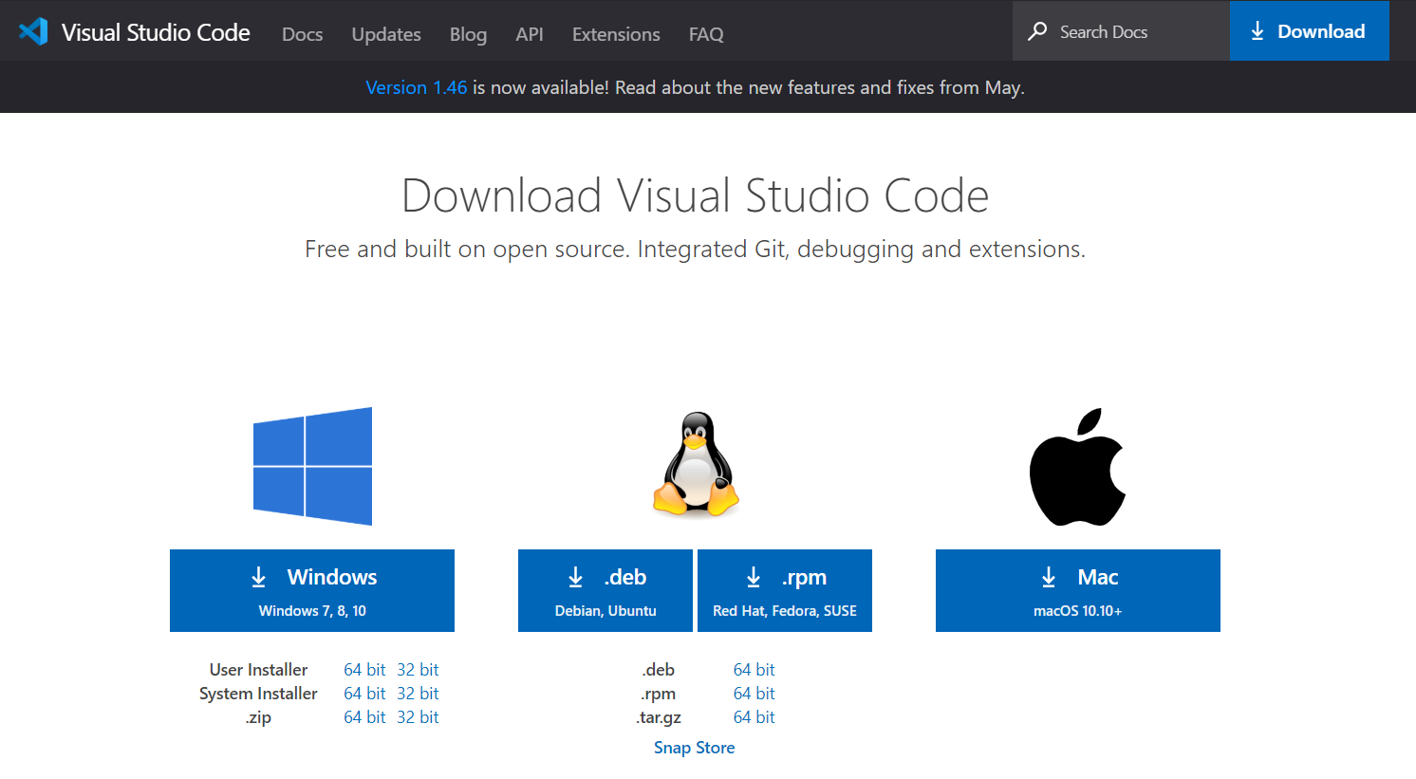Click the download arrow on the Windows button
The image size is (1416, 779).
click(x=259, y=576)
